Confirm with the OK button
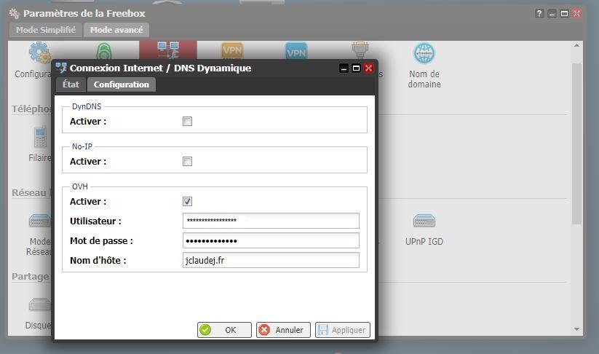Screen dimensions: 599x354 click(224, 330)
